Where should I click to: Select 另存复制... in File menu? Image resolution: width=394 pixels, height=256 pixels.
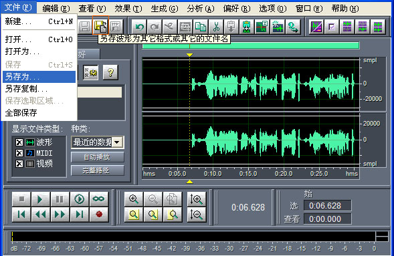tap(39, 89)
